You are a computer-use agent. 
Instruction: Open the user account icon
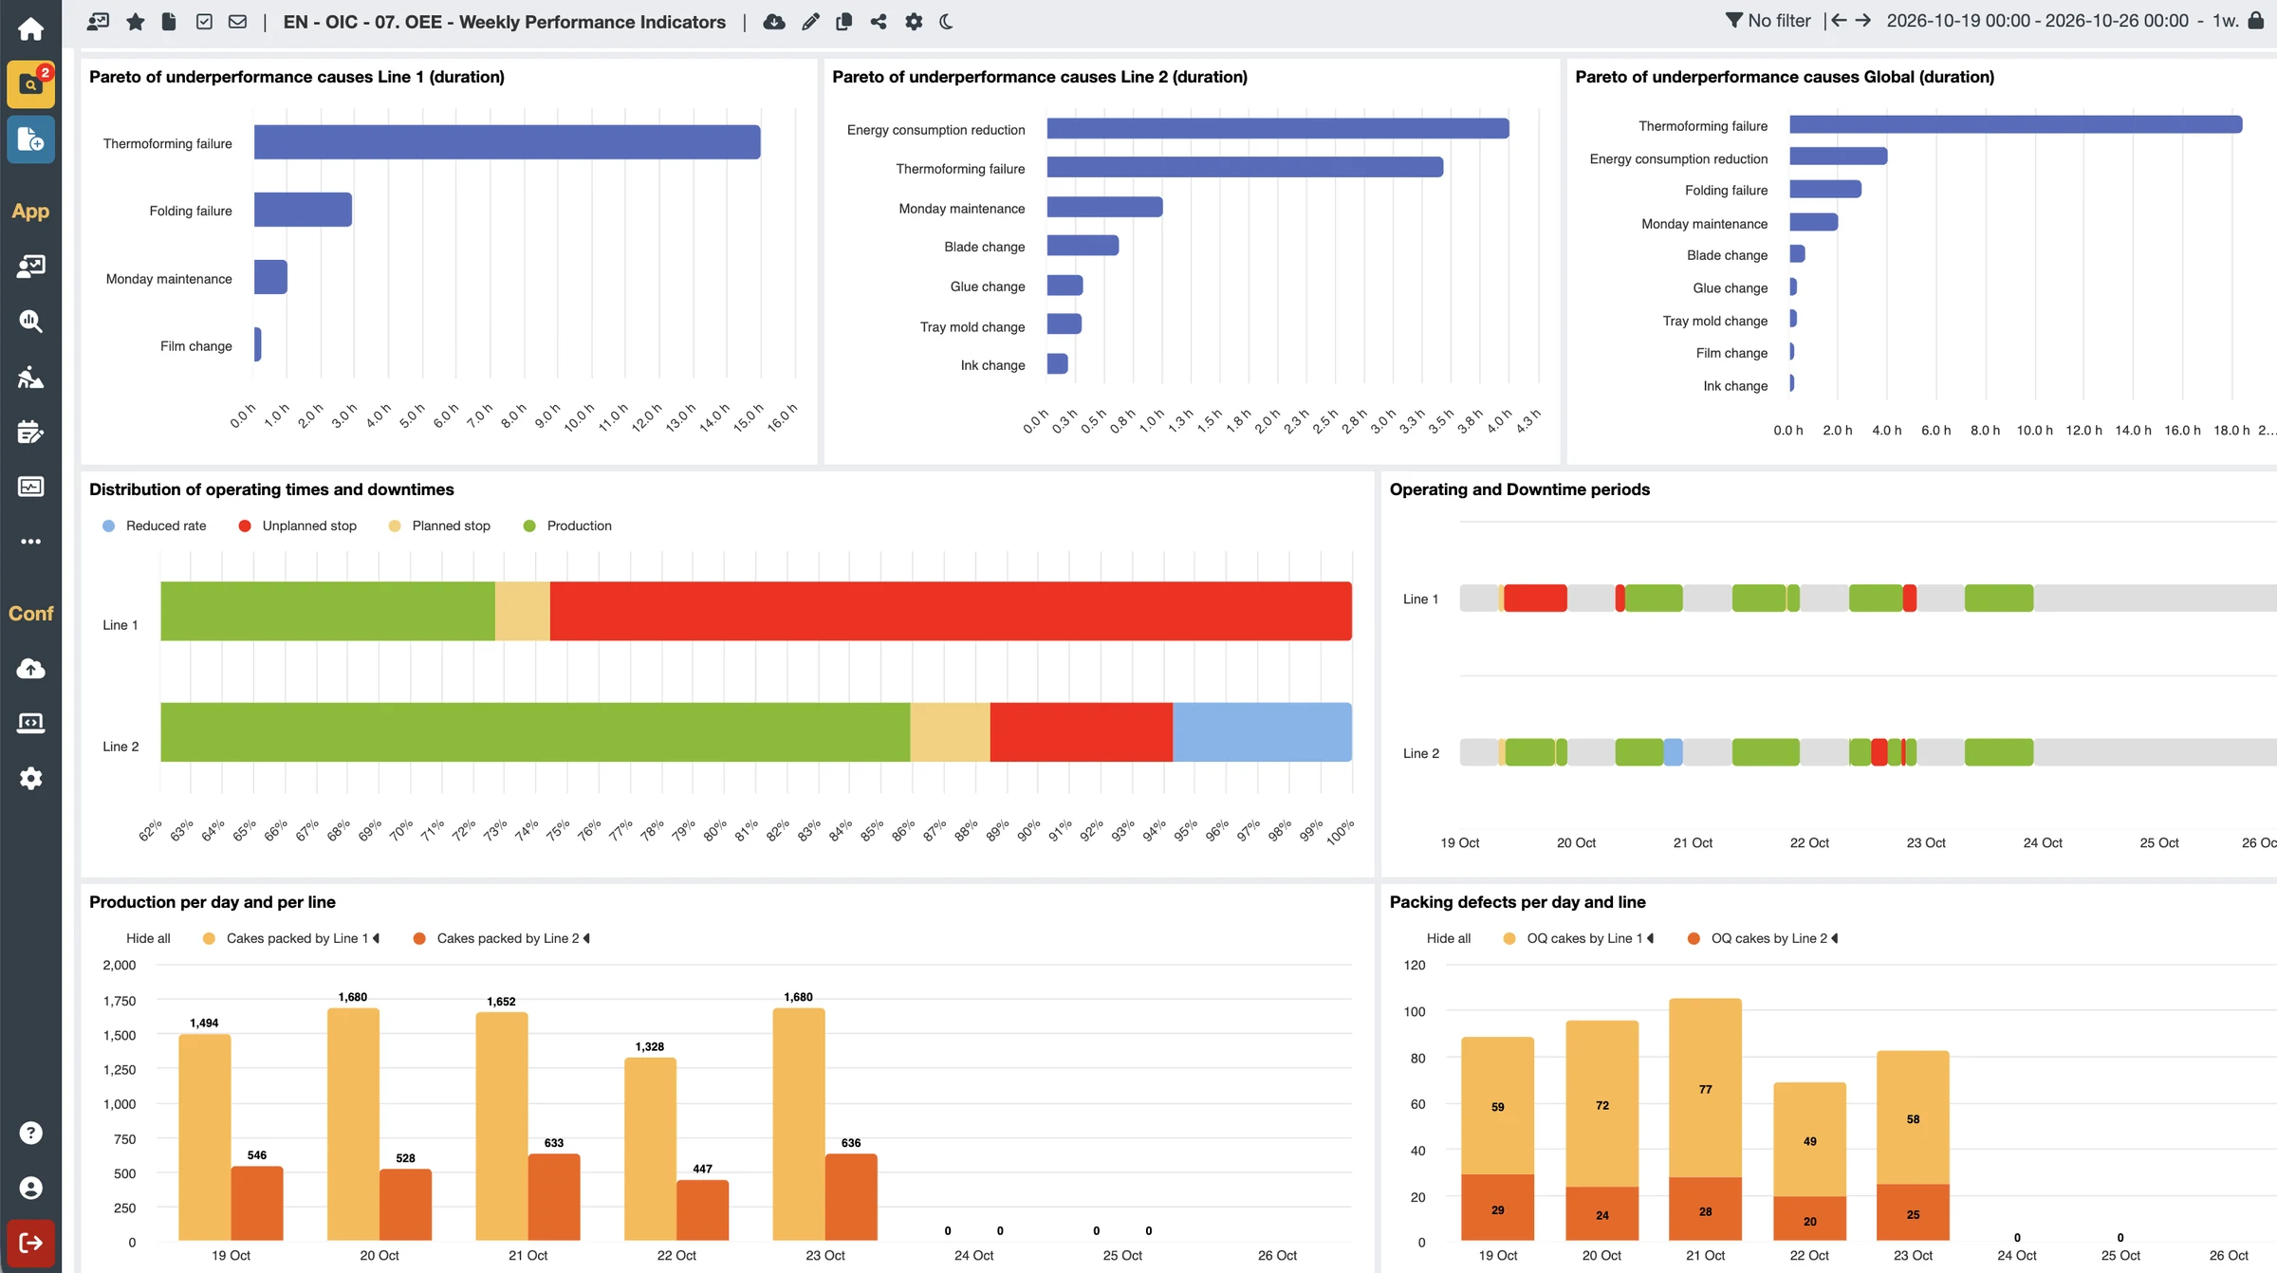[x=30, y=1188]
